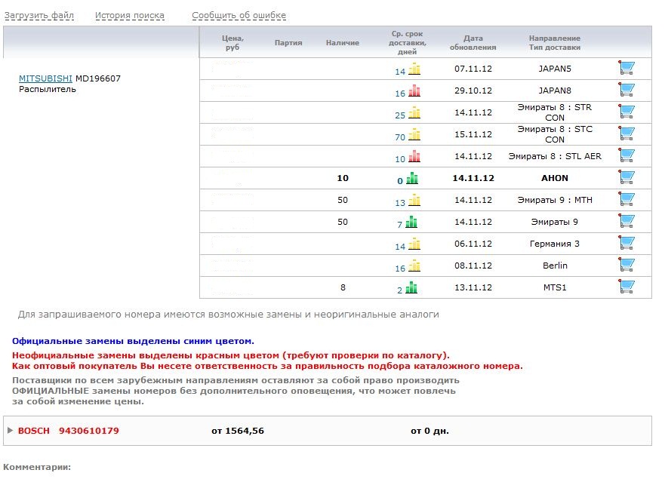The width and height of the screenshot is (665, 479).
Task: Click BOSCH part number 9430610179
Action: (88, 431)
